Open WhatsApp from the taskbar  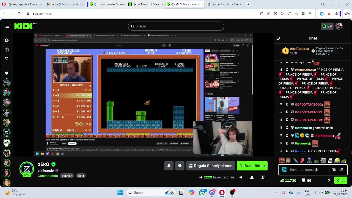pyautogui.click(x=202, y=193)
